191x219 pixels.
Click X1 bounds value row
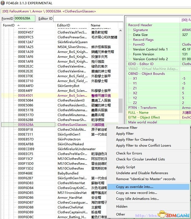pos(158,79)
